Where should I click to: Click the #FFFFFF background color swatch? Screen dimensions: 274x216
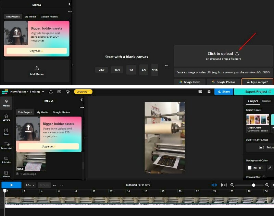[x=250, y=168]
